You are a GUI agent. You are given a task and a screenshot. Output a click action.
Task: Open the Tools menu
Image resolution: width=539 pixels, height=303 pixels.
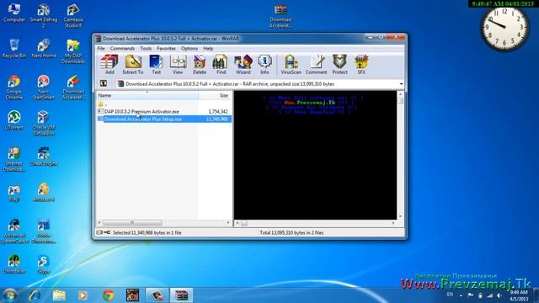point(146,49)
